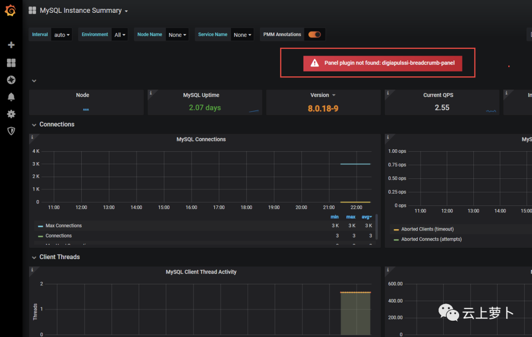
Task: Click the Environment variable label
Action: coord(95,34)
